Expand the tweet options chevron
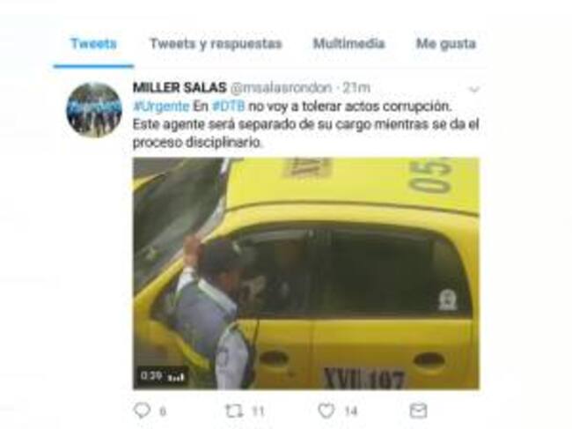The height and width of the screenshot is (429, 572). tap(473, 89)
